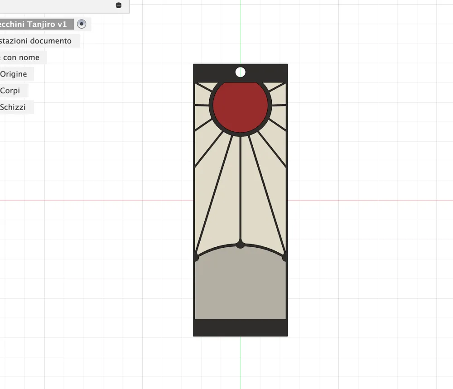Select the red sun circle on the earring

click(x=240, y=106)
